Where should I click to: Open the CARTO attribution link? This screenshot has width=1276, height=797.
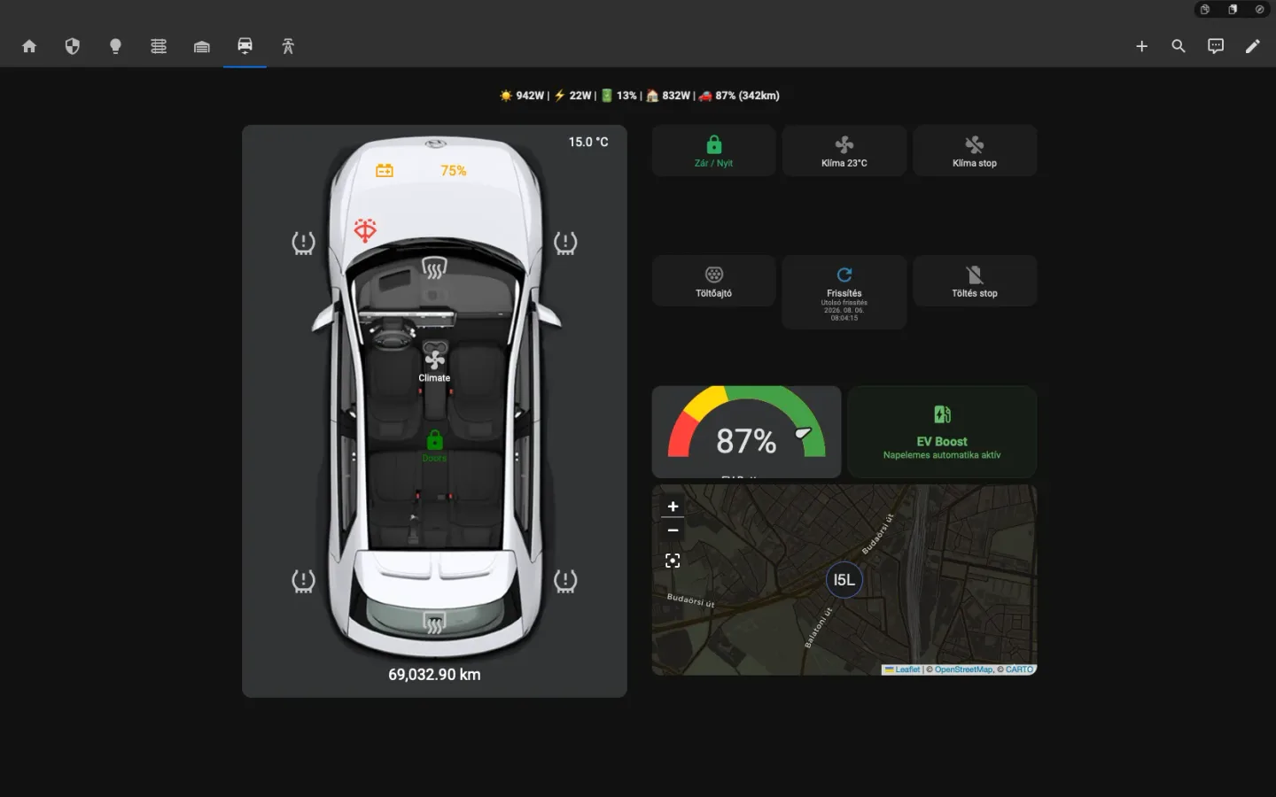1019,669
